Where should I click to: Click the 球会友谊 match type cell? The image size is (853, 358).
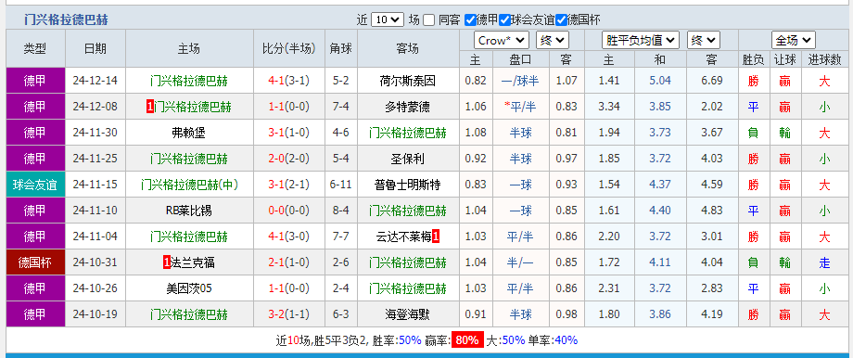pos(35,185)
